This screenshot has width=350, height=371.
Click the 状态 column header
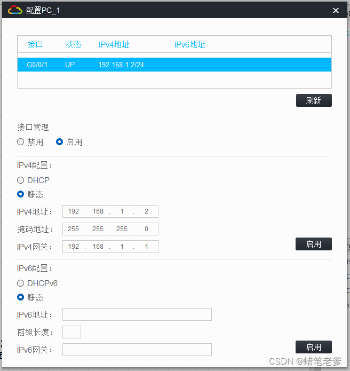74,44
